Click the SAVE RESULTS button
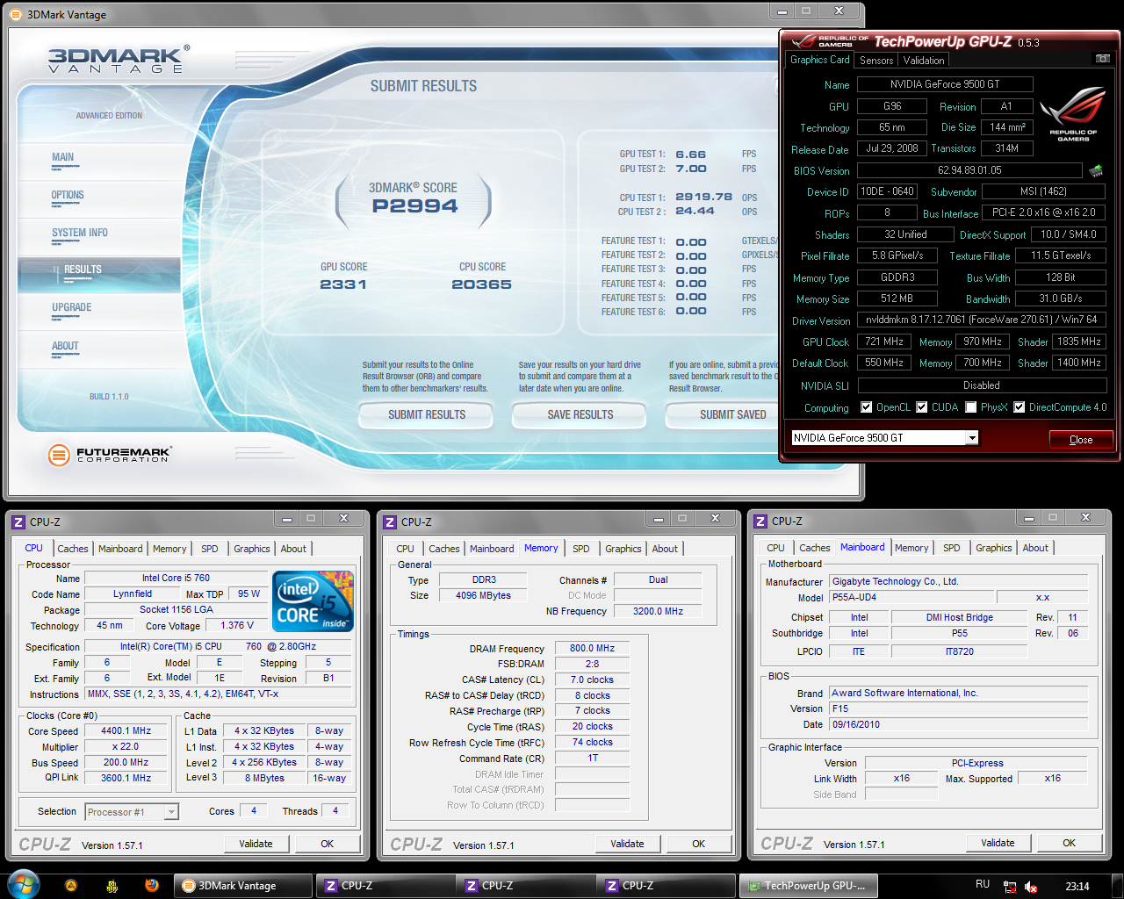Viewport: 1124px width, 899px height. coord(580,415)
